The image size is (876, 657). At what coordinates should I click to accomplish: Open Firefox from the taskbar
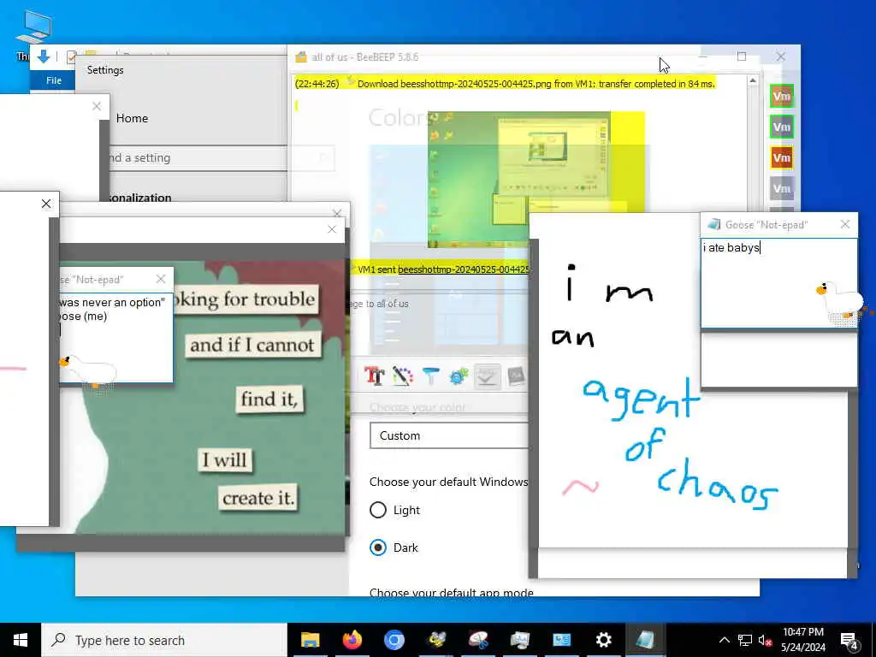pos(352,640)
